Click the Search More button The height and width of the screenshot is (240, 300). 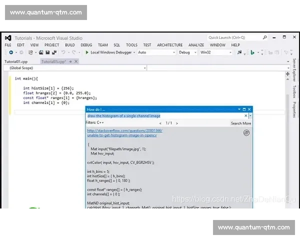coord(241,123)
